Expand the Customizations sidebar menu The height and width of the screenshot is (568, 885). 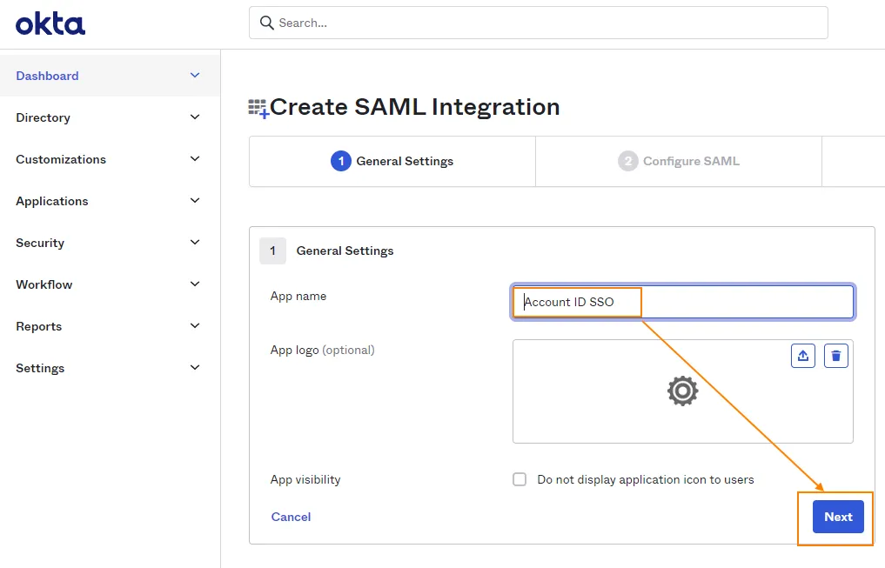110,159
